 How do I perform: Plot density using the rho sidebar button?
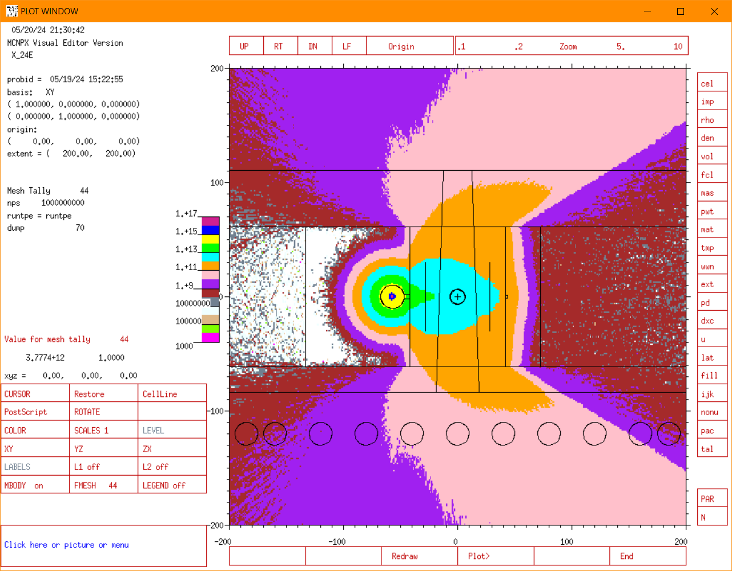(x=712, y=119)
